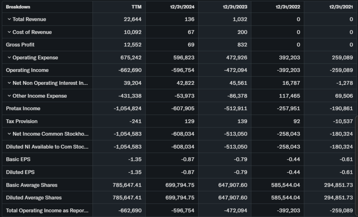358x217 pixels.
Task: Select the 12/31/2023 column header
Action: pyautogui.click(x=236, y=7)
